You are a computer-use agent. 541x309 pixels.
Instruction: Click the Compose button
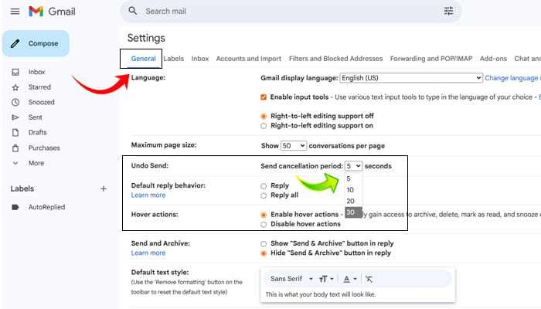click(x=36, y=43)
